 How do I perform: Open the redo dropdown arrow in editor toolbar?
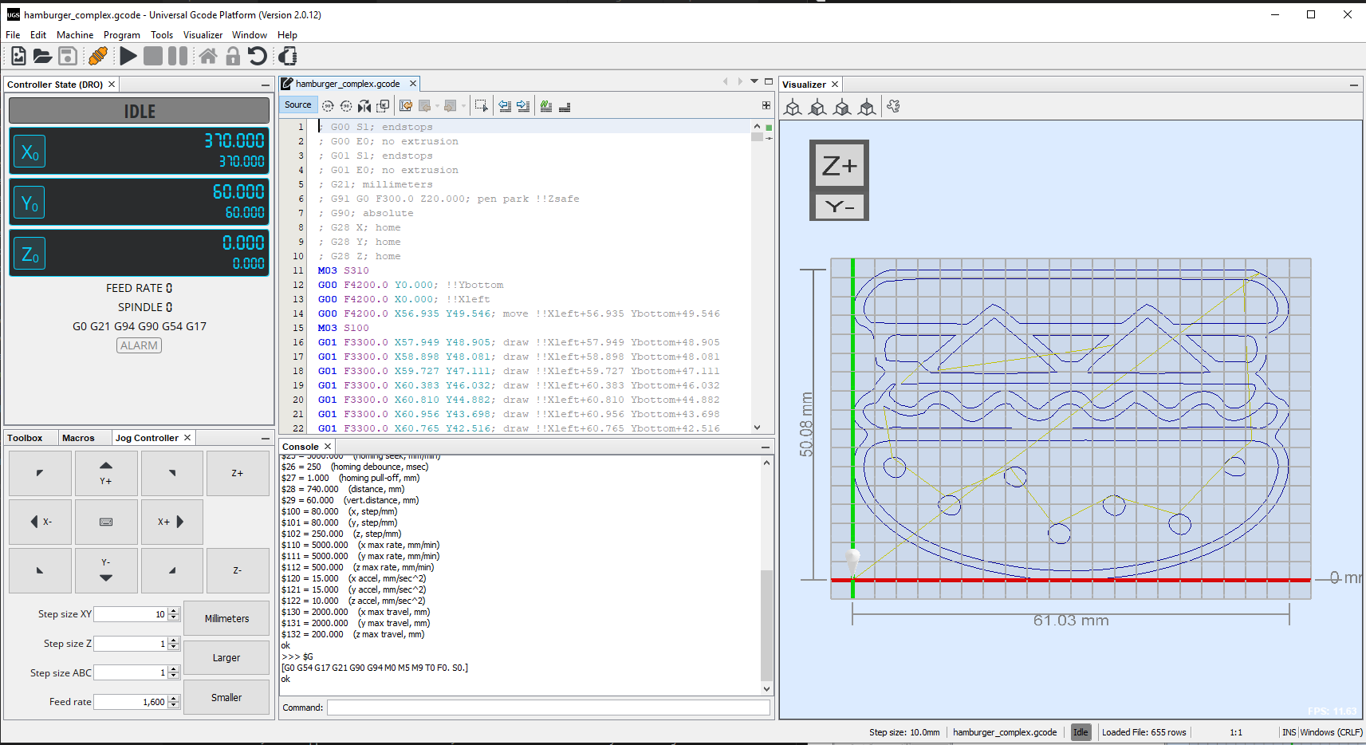pyautogui.click(x=464, y=105)
